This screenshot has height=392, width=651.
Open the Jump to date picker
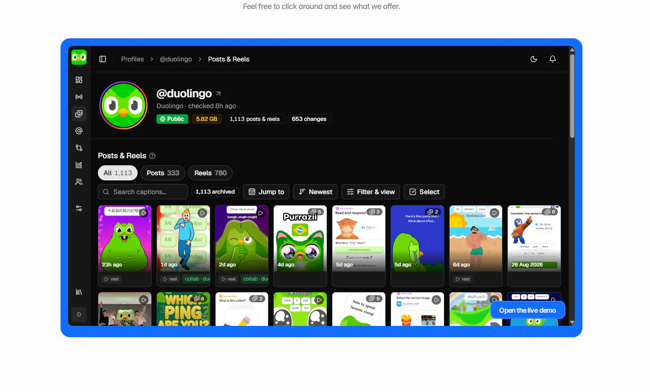266,192
